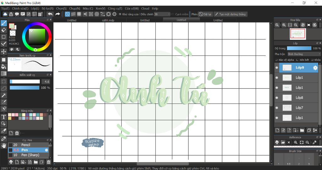322x170 pixels.
Task: Click the Đặt lại reset button
Action: pos(205,14)
